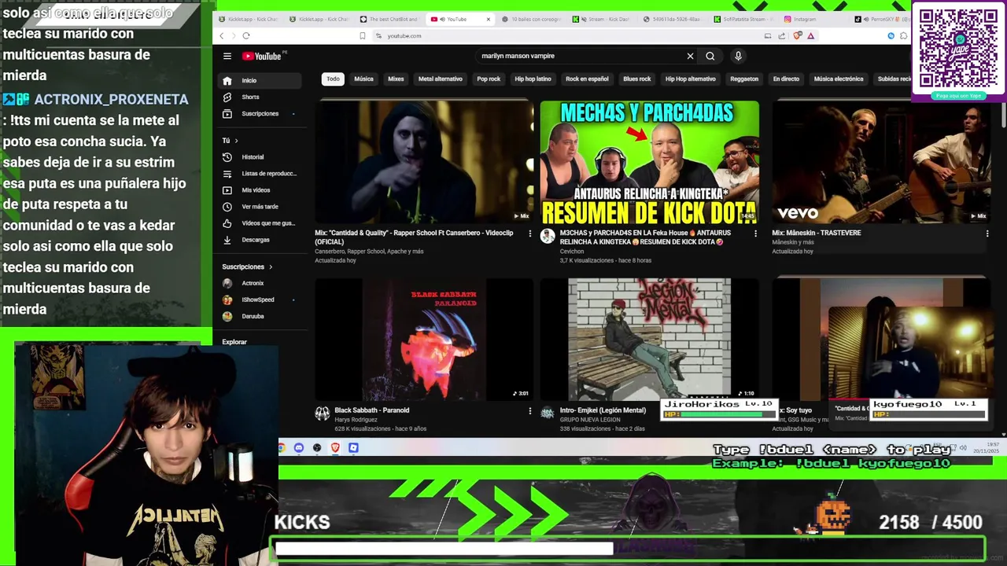Open the Black Sabbath Paranoid album thumbnail
This screenshot has height=566, width=1007.
pyautogui.click(x=424, y=339)
